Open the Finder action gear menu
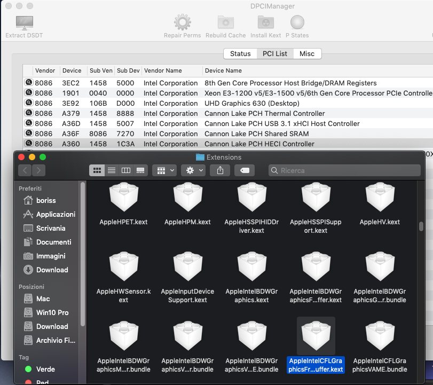The width and height of the screenshot is (433, 385). [x=193, y=170]
